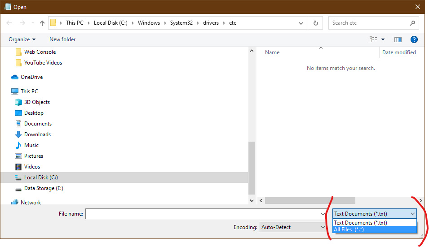429x247 pixels.
Task: Expand the chevron after This PC breadcrumb
Action: 88,23
